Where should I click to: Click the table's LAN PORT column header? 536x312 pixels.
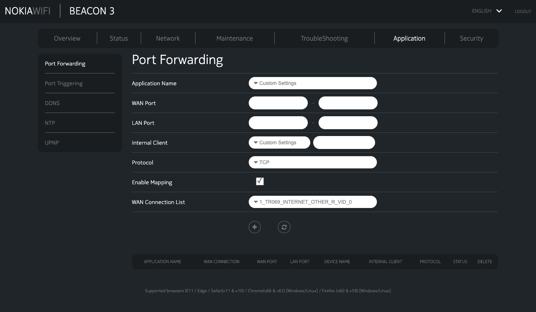(300, 262)
